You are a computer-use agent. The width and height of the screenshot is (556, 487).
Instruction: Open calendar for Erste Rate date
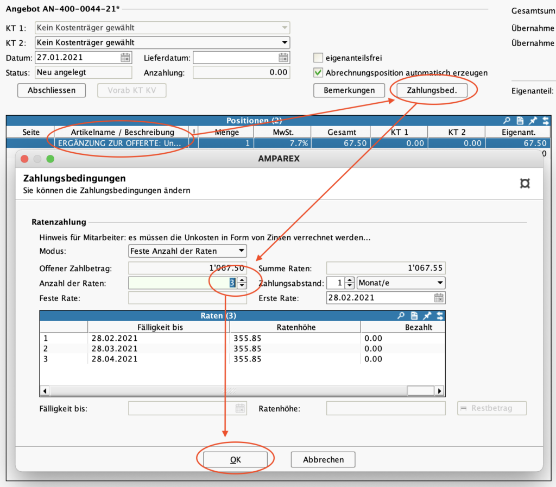click(x=439, y=298)
